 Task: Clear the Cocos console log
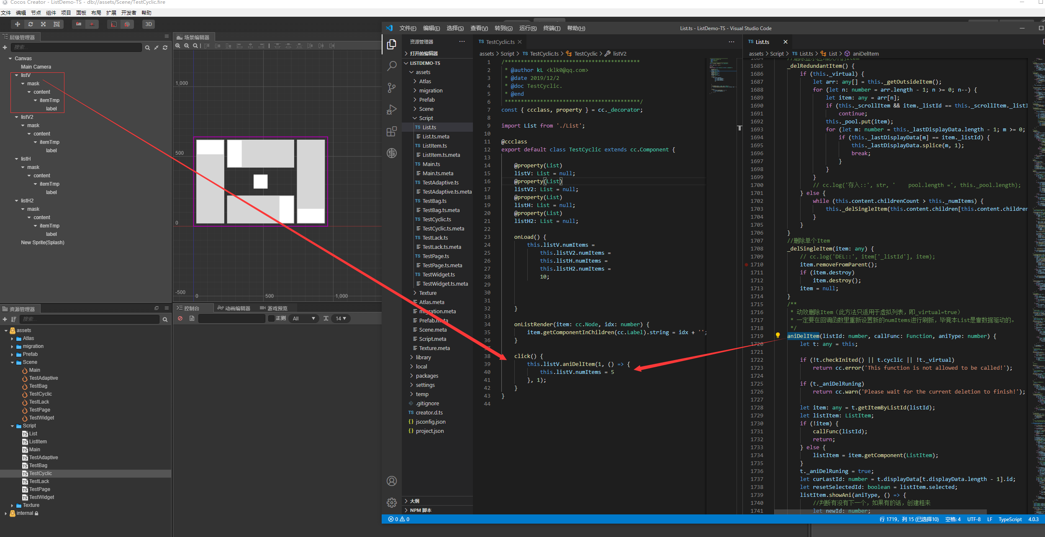click(x=180, y=319)
